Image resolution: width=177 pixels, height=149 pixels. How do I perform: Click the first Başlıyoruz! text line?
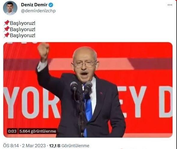pyautogui.click(x=22, y=23)
